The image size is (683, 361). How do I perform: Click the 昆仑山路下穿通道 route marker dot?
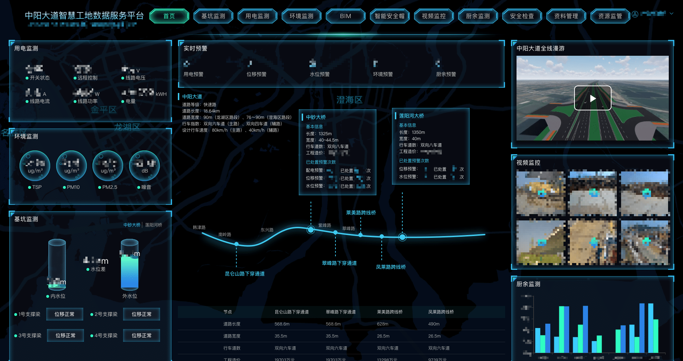tap(237, 244)
